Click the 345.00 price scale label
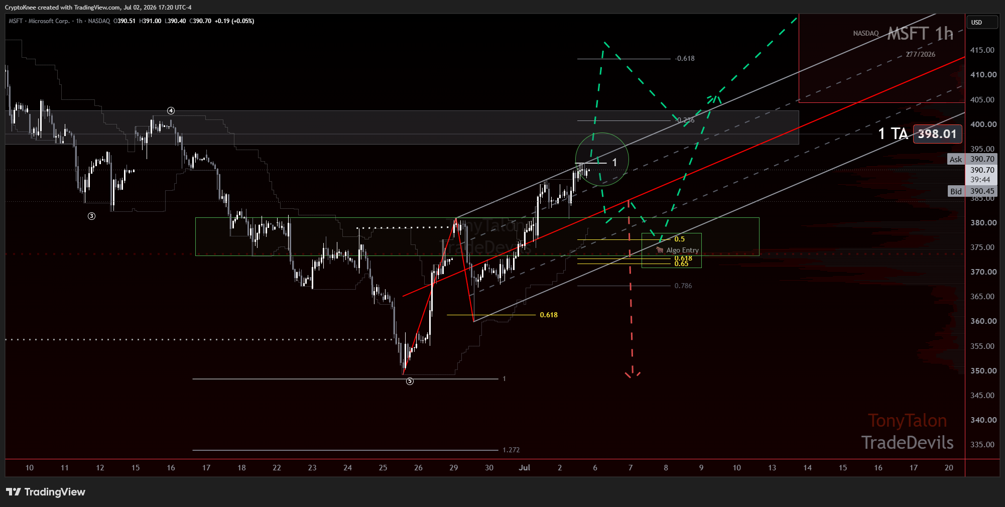 point(982,396)
